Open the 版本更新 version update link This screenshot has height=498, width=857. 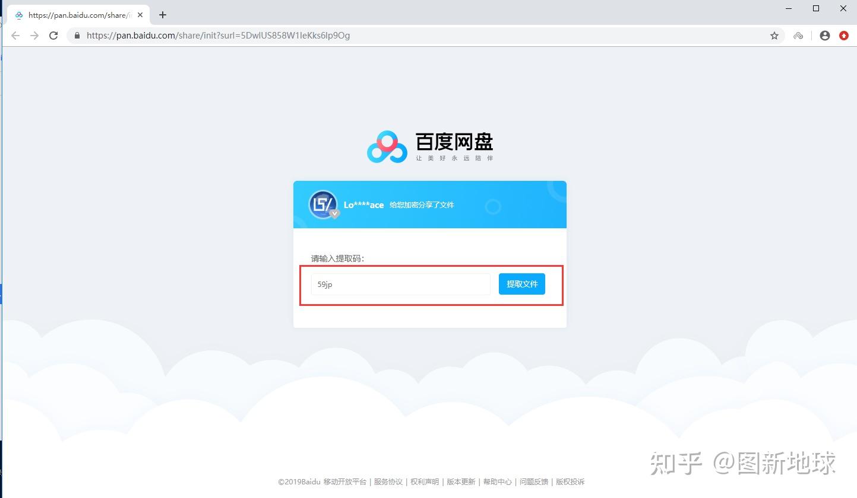click(x=461, y=481)
